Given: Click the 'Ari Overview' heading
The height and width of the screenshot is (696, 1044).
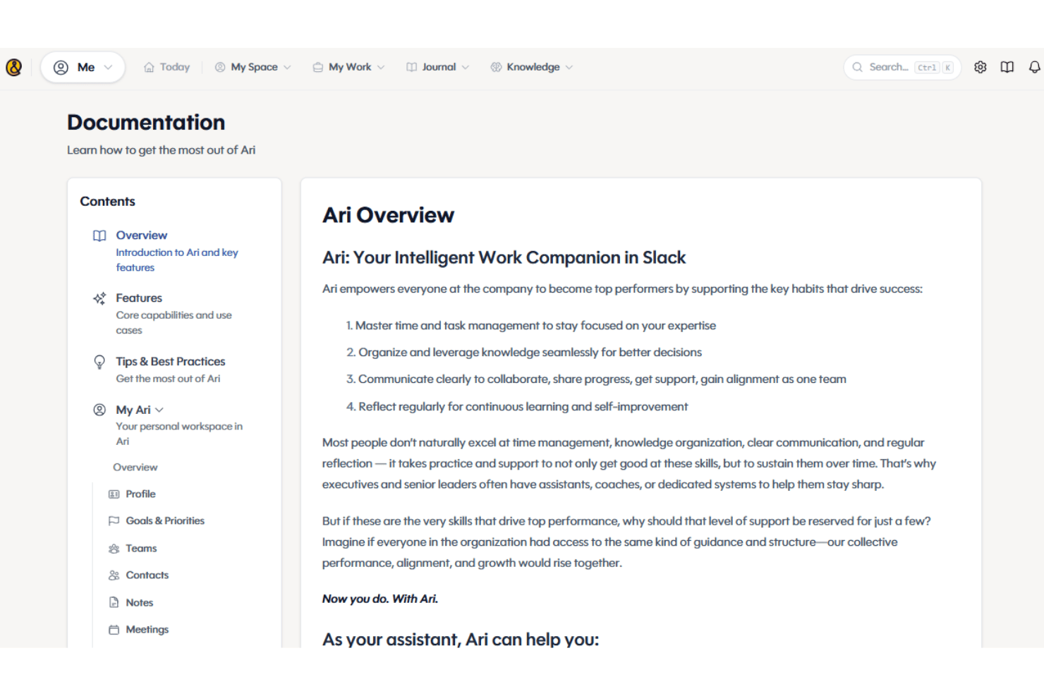Looking at the screenshot, I should point(388,215).
